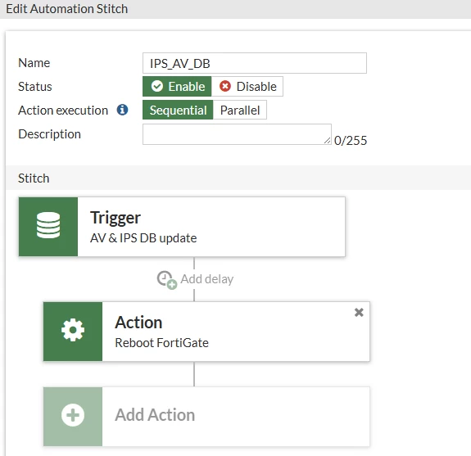Open the AV & IPS DB update trigger
Screen dimensions: 471x456
[x=182, y=227]
